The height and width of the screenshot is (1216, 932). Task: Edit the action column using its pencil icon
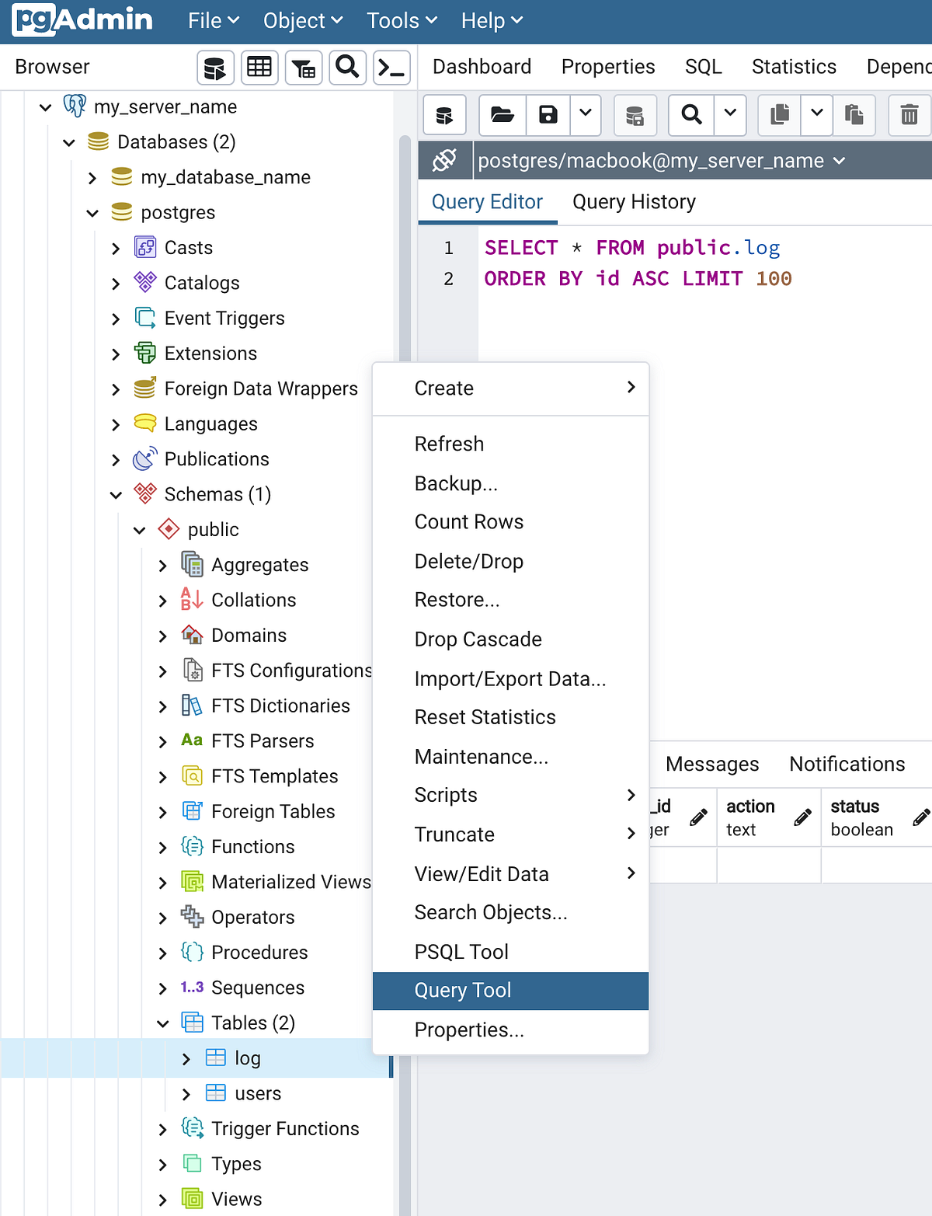(x=802, y=817)
